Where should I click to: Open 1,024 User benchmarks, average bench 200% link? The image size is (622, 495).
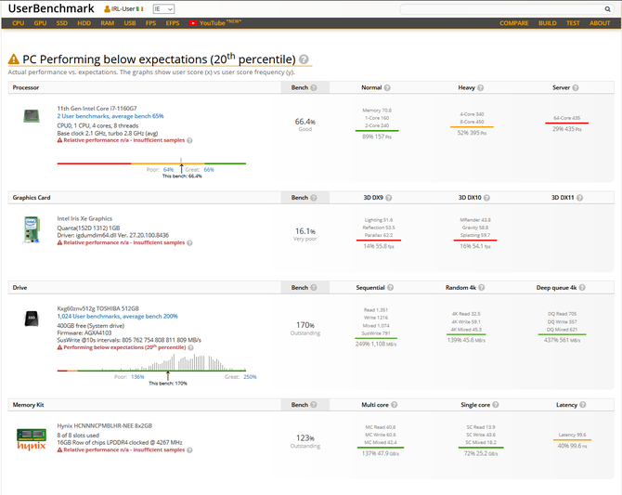[x=117, y=317]
